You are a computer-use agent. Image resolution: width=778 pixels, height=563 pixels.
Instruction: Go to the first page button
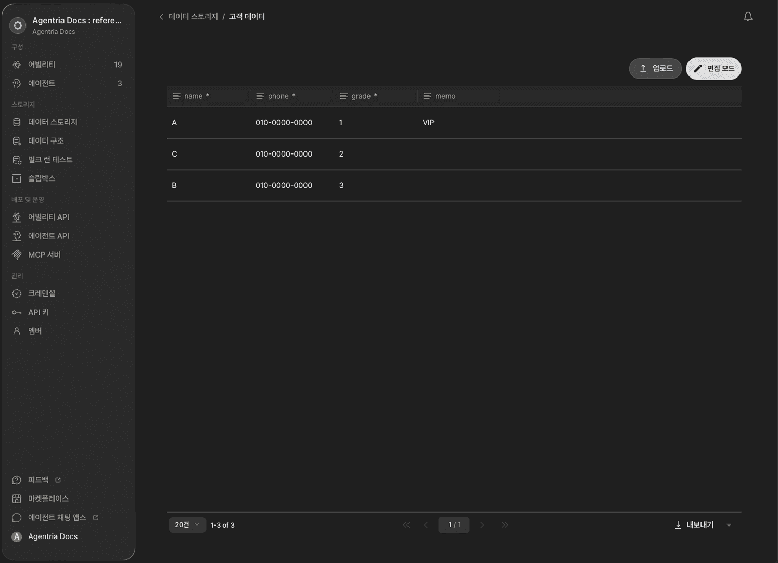point(406,525)
